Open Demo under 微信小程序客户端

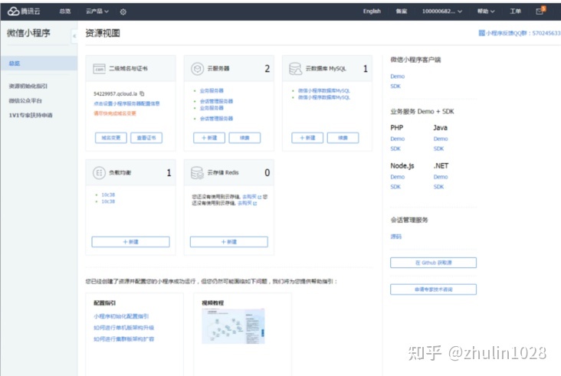click(x=398, y=76)
